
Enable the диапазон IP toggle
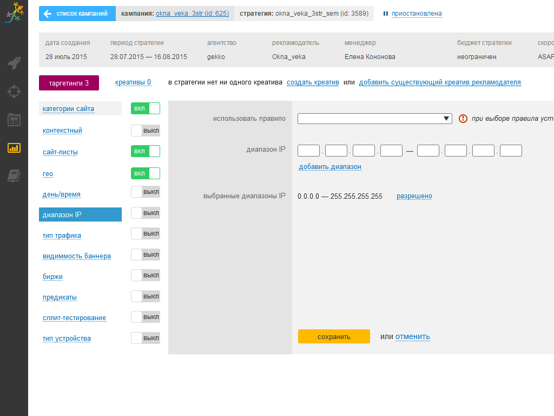pos(146,213)
